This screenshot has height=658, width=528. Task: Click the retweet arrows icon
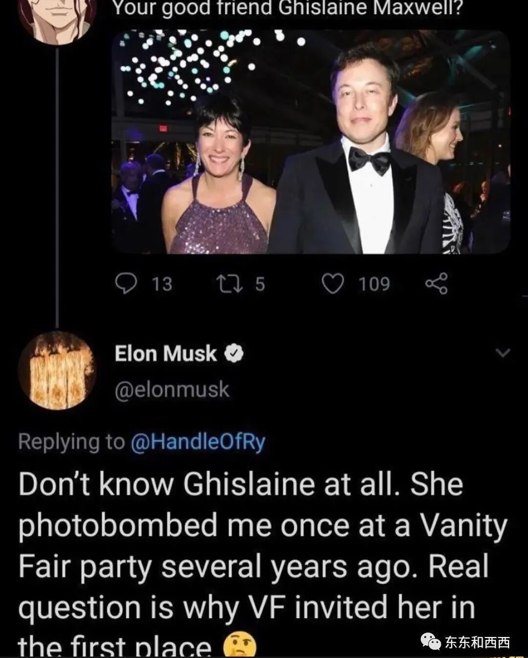pos(230,284)
